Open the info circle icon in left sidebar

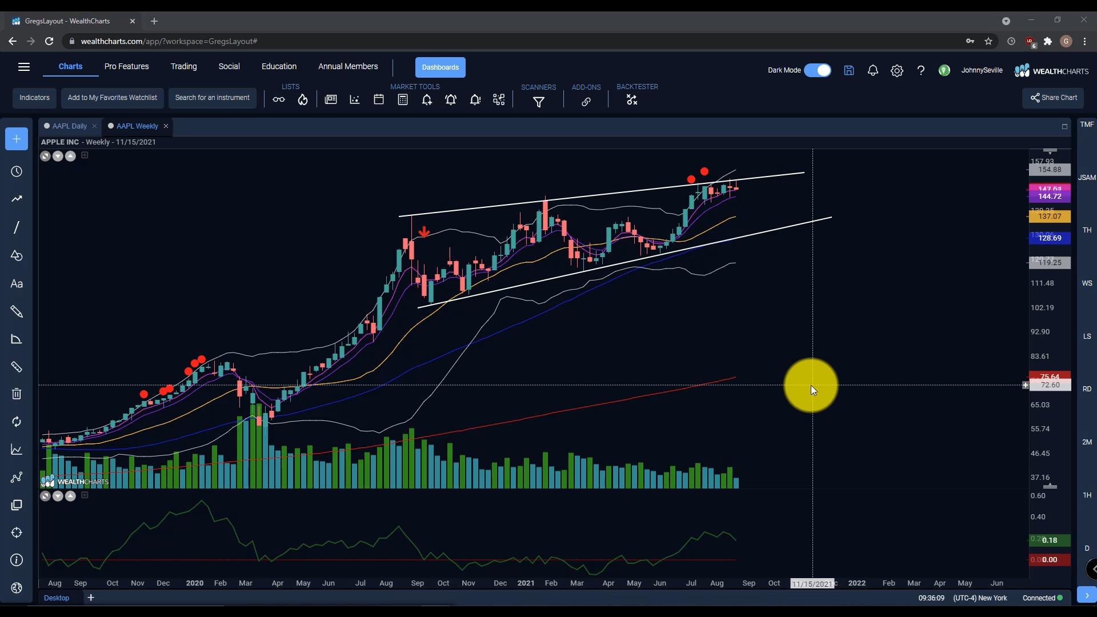(x=17, y=560)
